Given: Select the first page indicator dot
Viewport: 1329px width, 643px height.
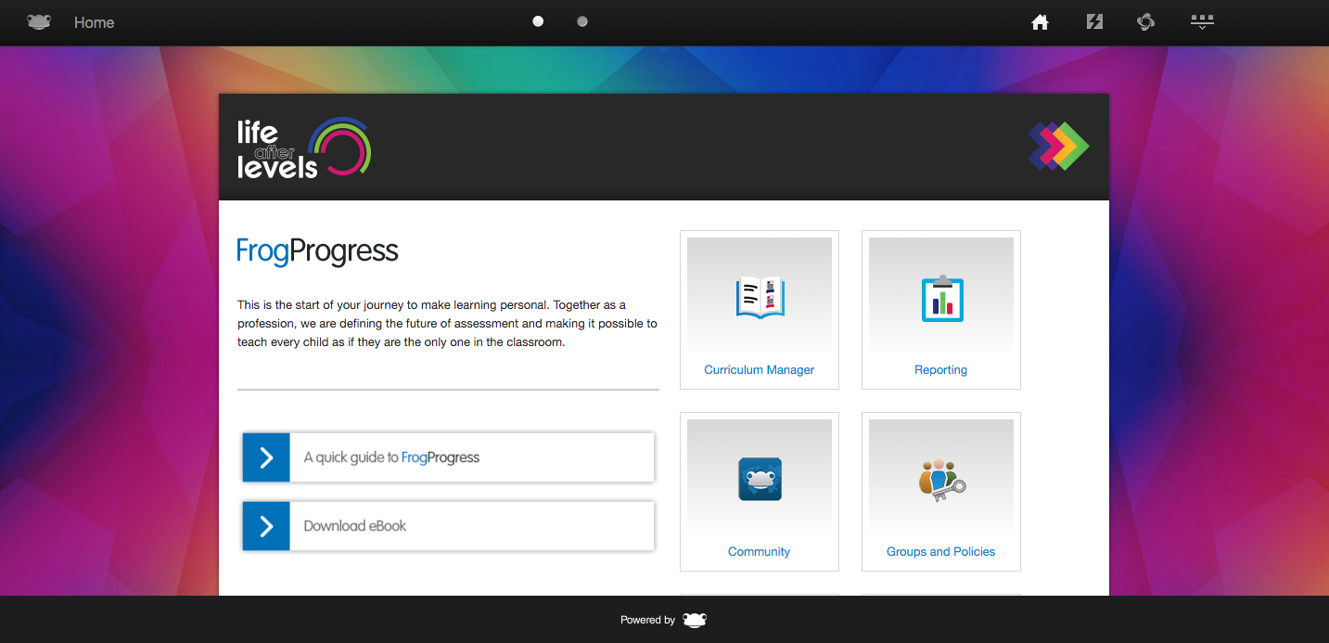Looking at the screenshot, I should [x=538, y=21].
